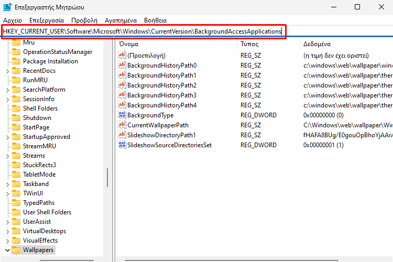Select the User Shell Folders folder icon
393x262 pixels.
pos(16,212)
